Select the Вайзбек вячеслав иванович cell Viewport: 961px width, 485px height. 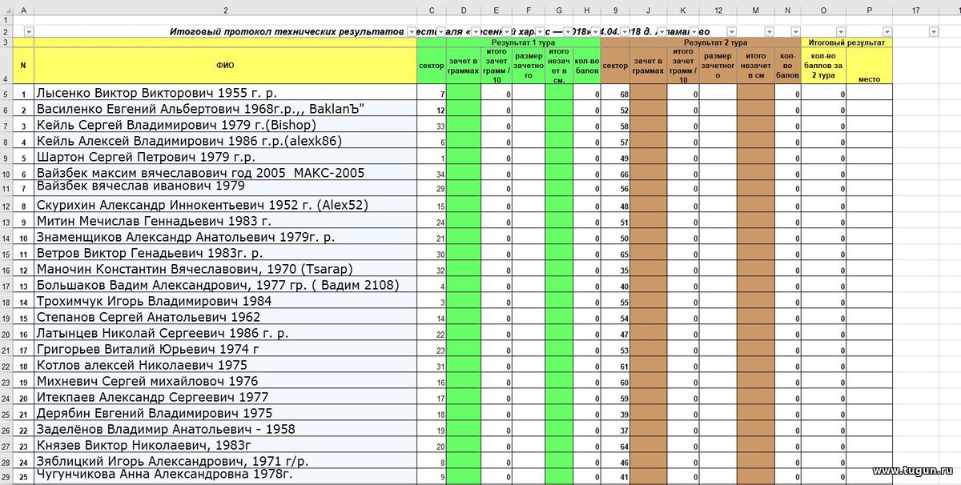coord(226,189)
